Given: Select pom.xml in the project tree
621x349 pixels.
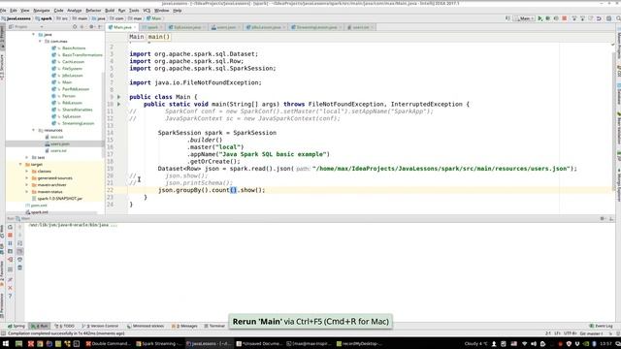Looking at the screenshot, I should [39, 206].
